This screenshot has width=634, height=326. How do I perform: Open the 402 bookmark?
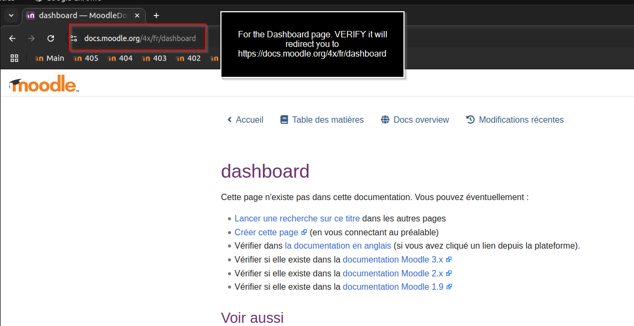188,58
